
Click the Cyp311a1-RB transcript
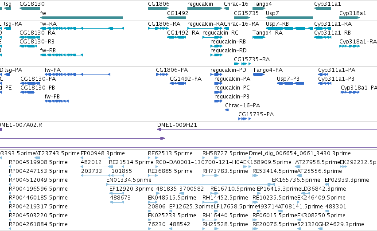click(323, 37)
